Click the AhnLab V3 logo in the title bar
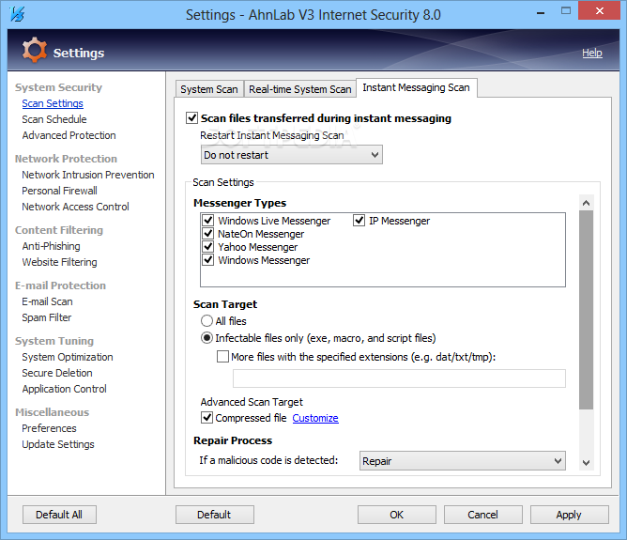Image resolution: width=627 pixels, height=540 pixels. 17,14
